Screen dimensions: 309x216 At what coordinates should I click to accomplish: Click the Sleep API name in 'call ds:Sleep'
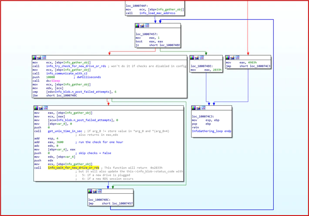tap(56, 81)
